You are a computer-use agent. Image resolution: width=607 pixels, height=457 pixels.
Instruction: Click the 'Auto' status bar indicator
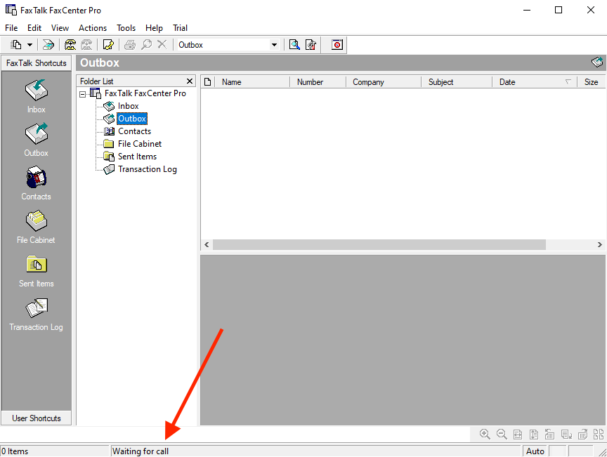point(535,451)
